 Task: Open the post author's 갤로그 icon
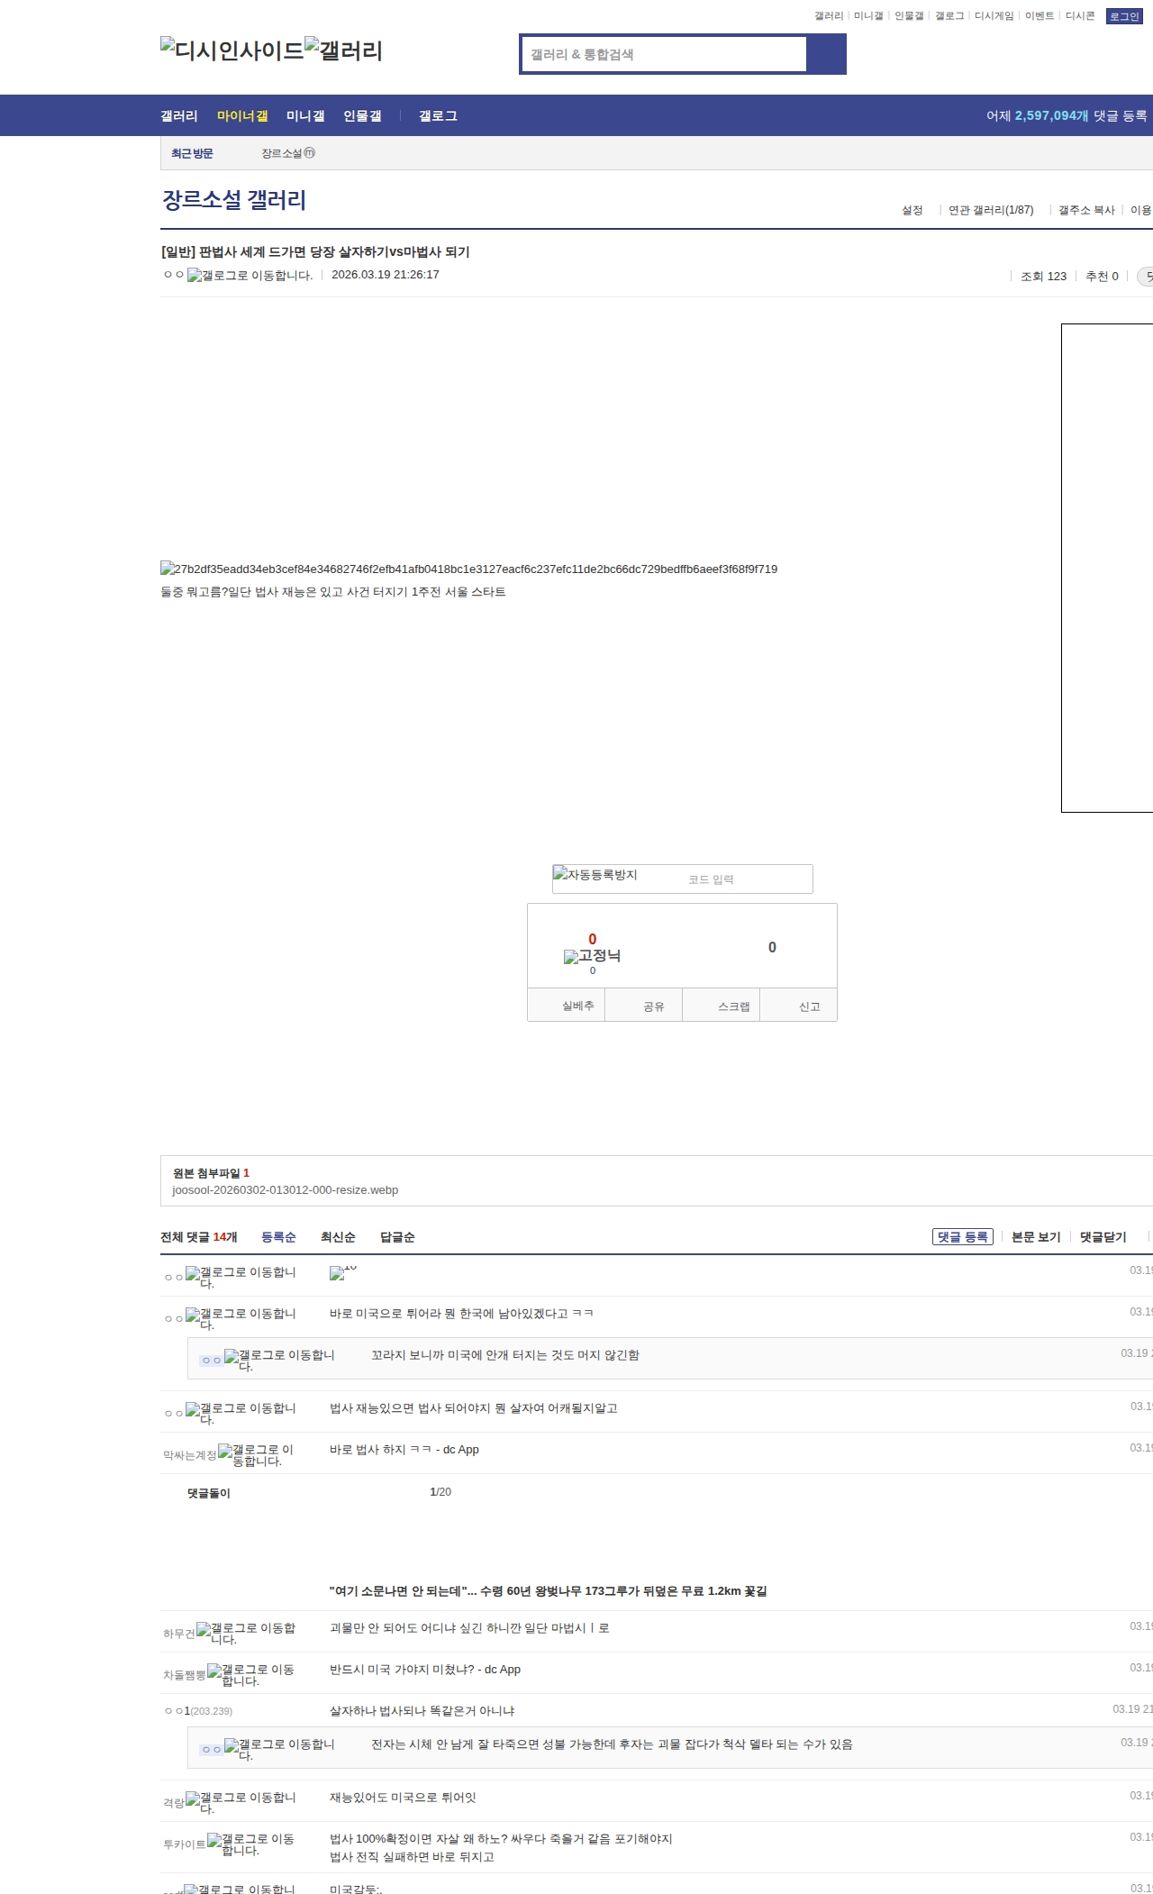250,276
